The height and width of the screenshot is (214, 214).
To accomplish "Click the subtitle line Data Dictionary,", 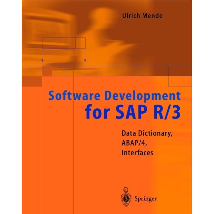I will (x=147, y=133).
